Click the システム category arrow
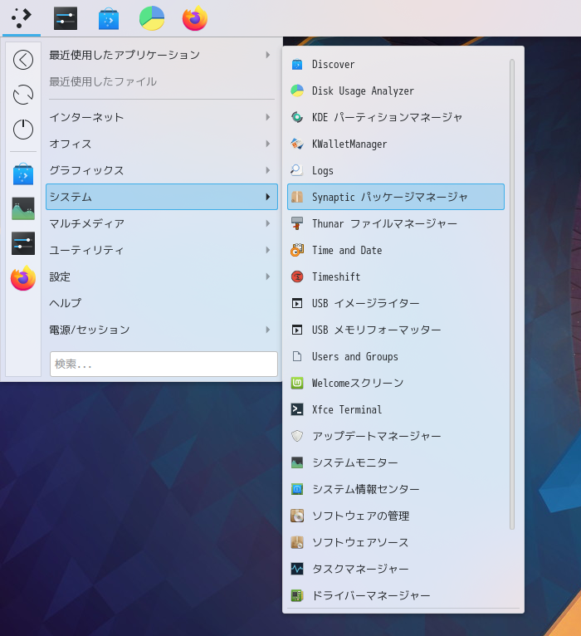 [x=267, y=197]
